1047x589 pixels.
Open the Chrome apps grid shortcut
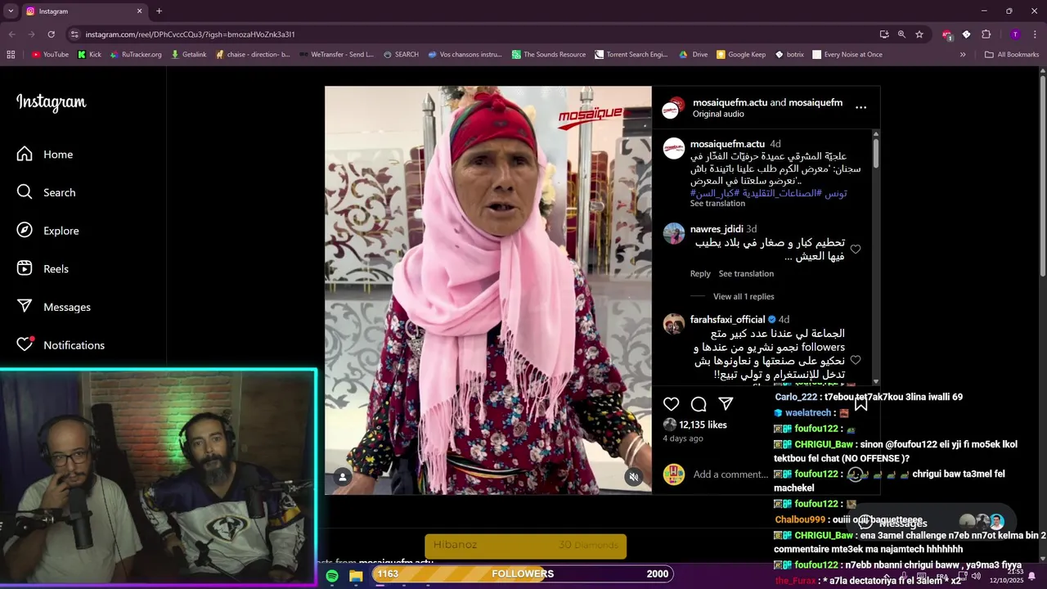pos(11,55)
